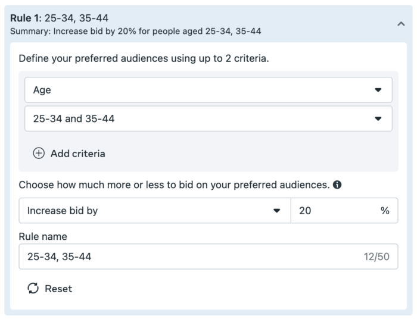The image size is (417, 319).
Task: Click the Summary line under Rule 1
Action: (x=136, y=31)
